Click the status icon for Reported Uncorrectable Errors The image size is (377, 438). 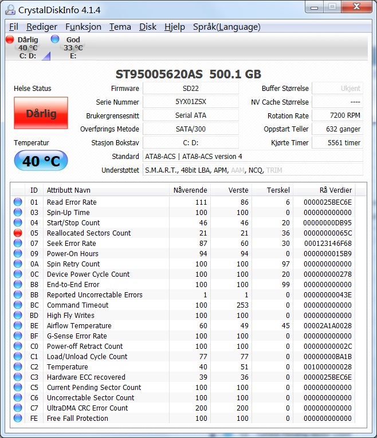tap(18, 294)
